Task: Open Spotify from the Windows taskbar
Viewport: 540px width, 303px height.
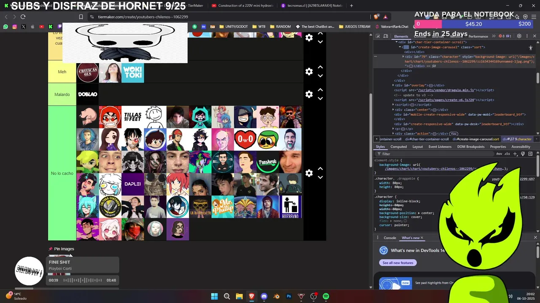Action: [326, 296]
